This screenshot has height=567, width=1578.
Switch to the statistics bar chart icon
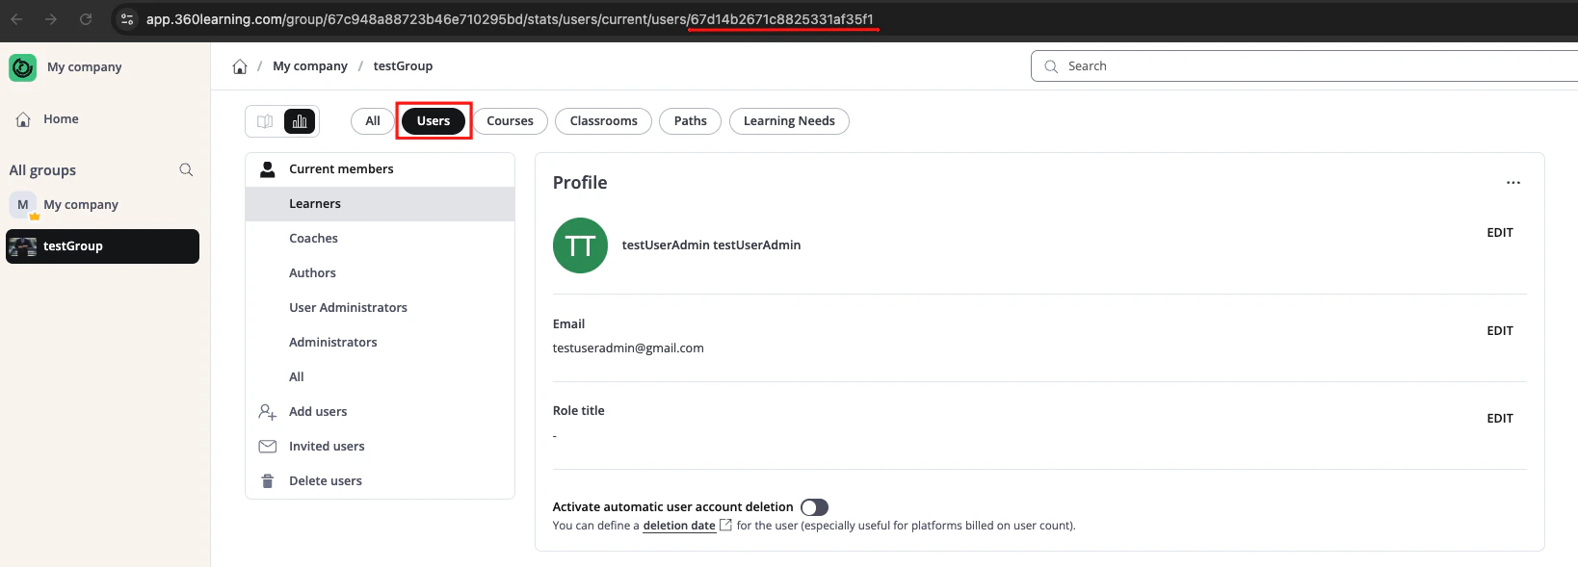point(300,121)
